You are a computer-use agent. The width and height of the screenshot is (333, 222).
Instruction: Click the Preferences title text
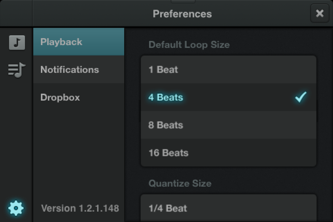tap(182, 14)
